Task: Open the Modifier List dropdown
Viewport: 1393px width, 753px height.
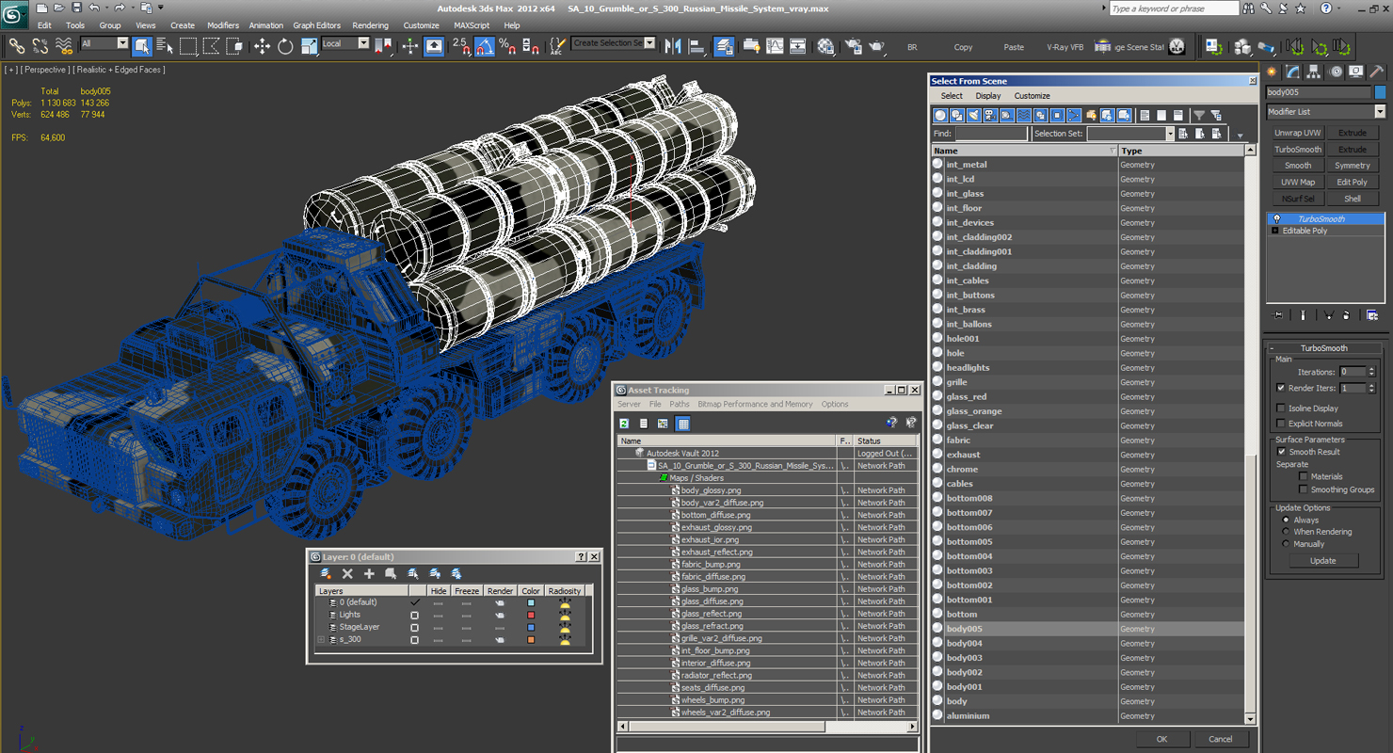Action: point(1326,111)
